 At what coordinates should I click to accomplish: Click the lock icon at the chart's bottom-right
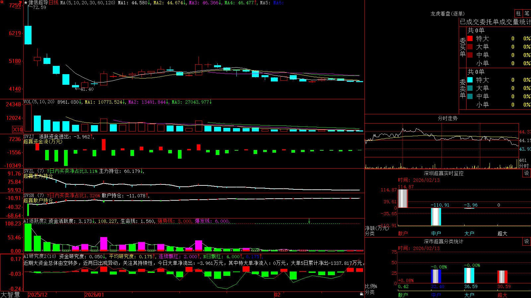coord(361,294)
